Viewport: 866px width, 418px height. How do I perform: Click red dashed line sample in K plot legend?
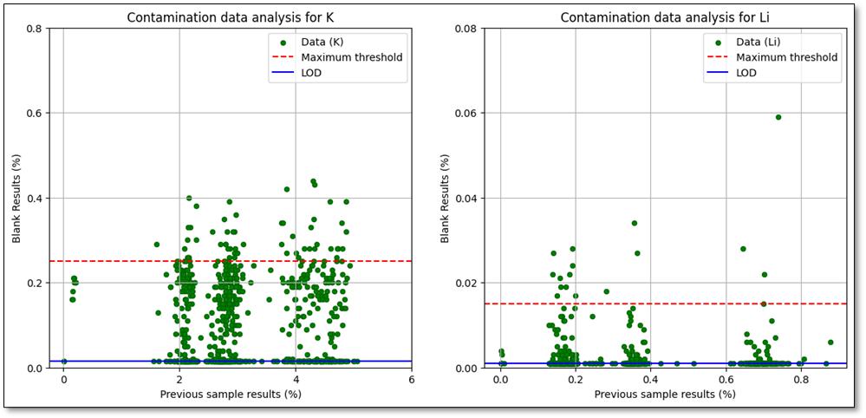(283, 57)
